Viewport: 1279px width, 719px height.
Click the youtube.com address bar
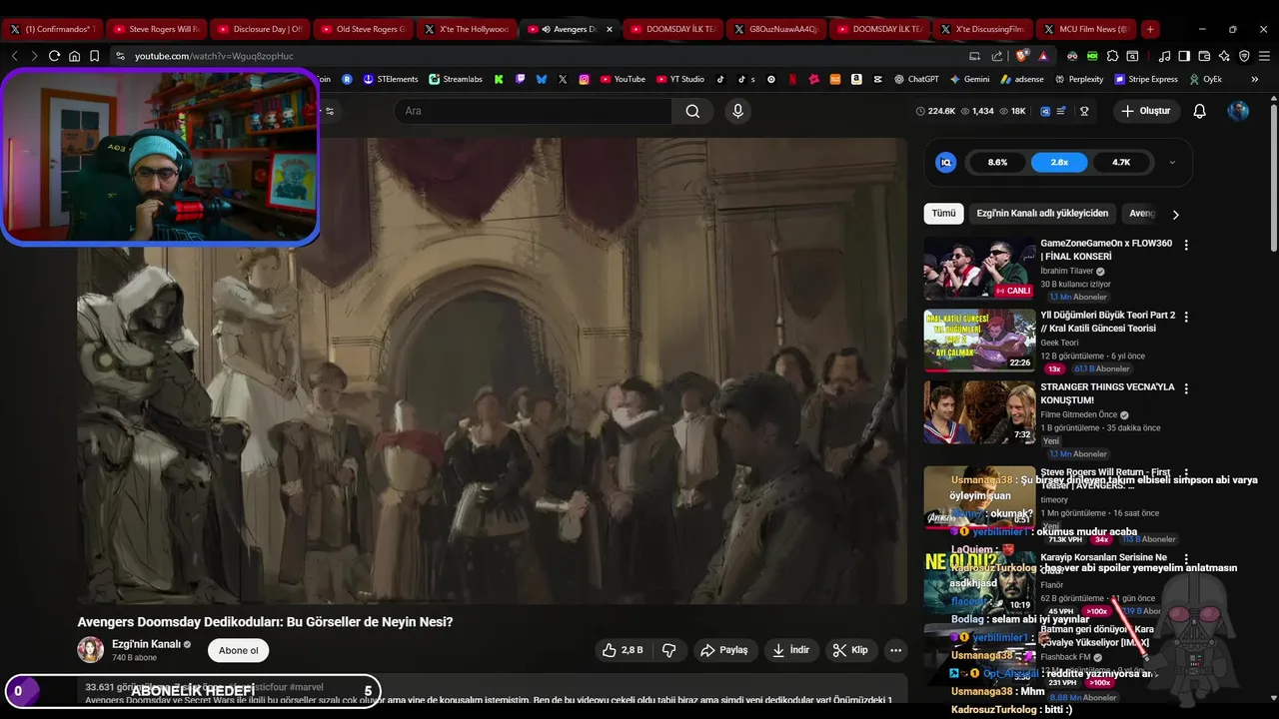(x=540, y=56)
